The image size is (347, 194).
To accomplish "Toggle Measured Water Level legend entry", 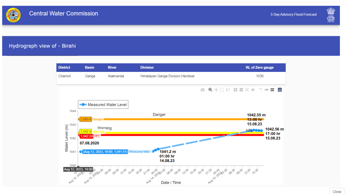I will [103, 105].
